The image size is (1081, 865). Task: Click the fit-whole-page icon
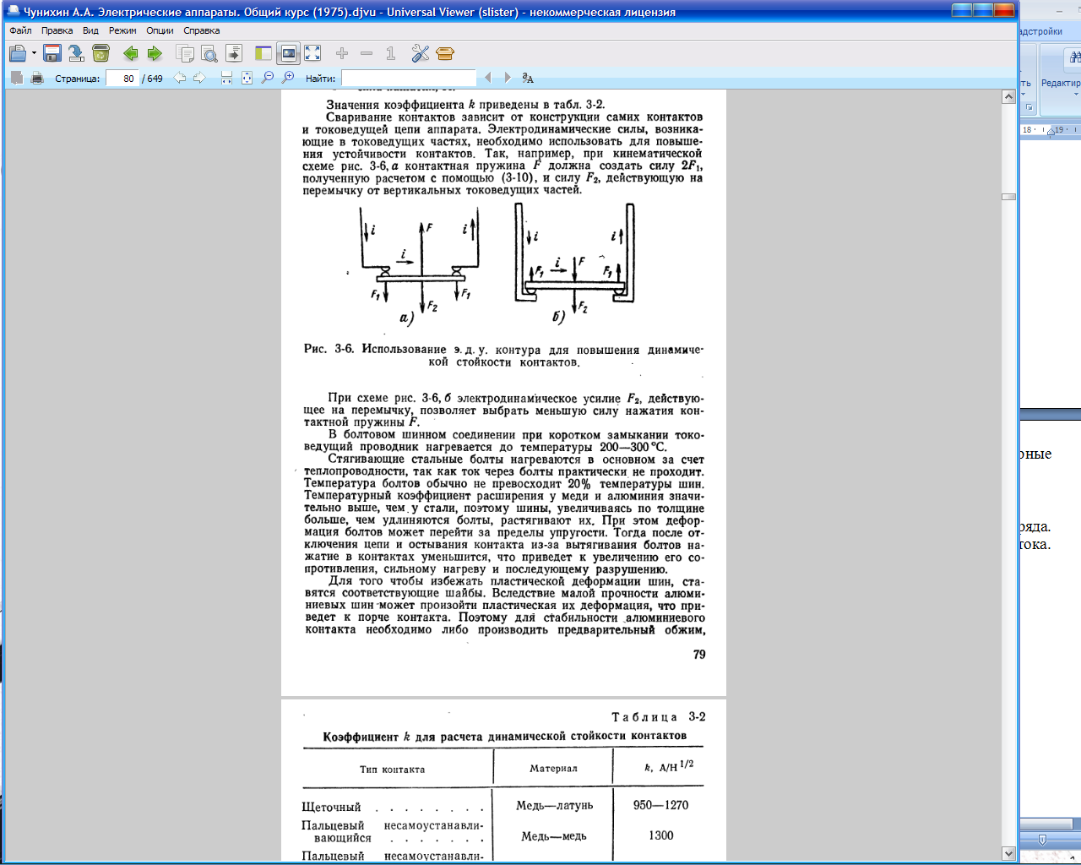click(247, 78)
